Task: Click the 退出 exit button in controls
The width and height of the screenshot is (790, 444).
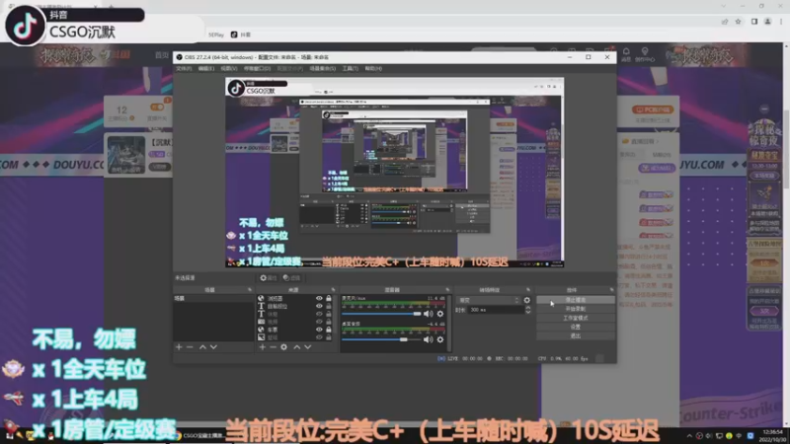Action: pyautogui.click(x=576, y=335)
